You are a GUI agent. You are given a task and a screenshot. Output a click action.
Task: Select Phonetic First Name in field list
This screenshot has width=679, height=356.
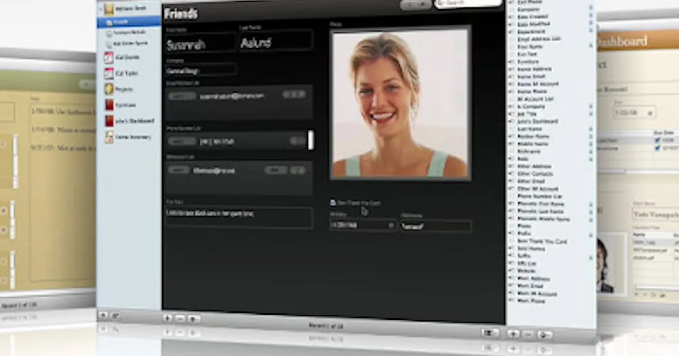point(541,204)
